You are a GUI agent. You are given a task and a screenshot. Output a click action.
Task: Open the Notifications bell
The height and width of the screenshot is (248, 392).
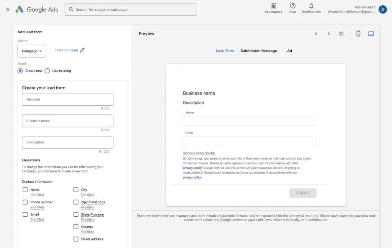[x=311, y=6]
